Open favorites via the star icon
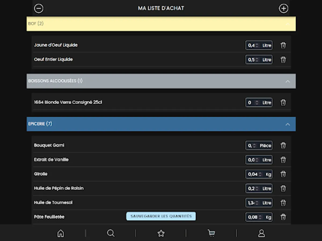 click(x=161, y=233)
